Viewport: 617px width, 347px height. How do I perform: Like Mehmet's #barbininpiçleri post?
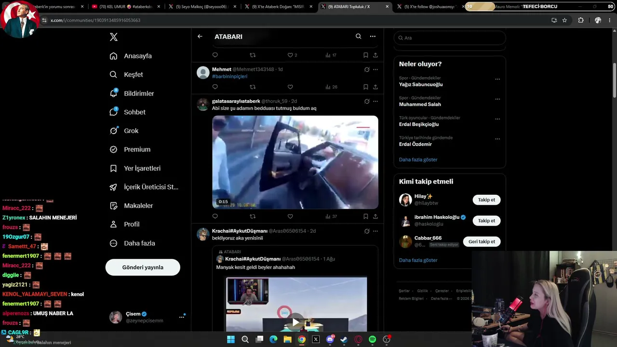tap(290, 87)
